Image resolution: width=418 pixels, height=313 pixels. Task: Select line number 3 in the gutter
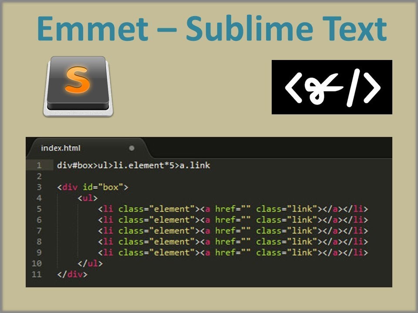click(x=39, y=187)
